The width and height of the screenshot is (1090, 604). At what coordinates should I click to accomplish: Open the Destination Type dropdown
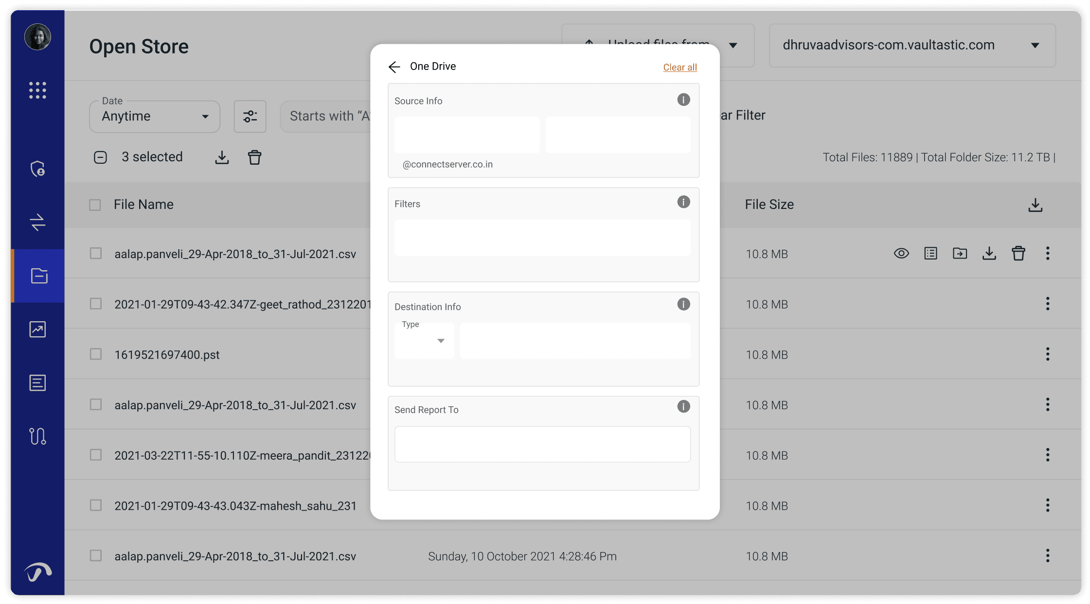tap(424, 341)
